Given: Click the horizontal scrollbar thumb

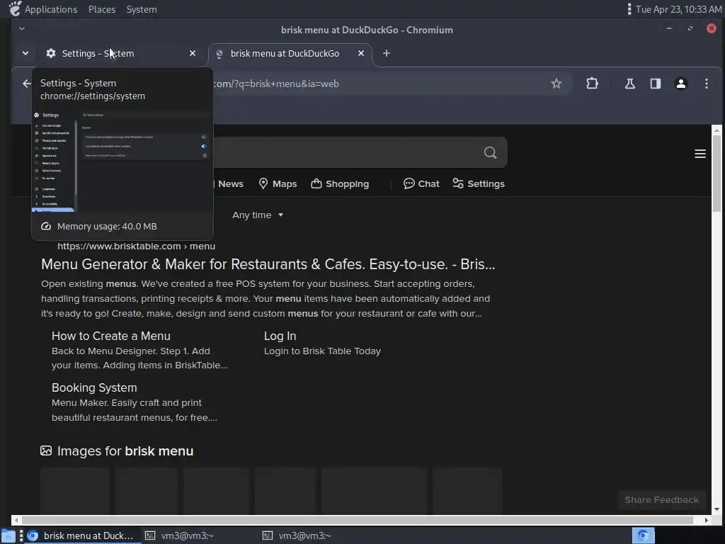Looking at the screenshot, I should (x=358, y=521).
